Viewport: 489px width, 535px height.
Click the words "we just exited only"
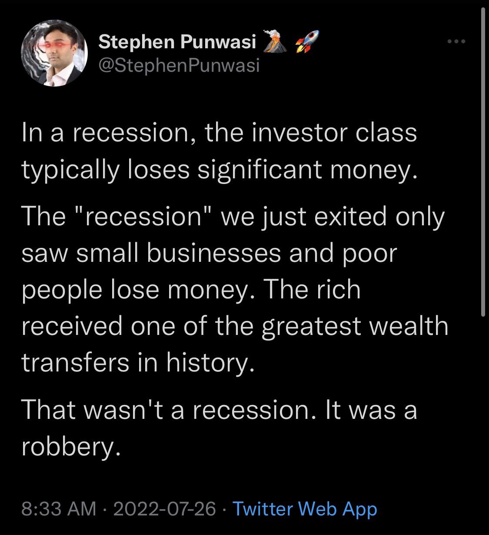pos(333,217)
